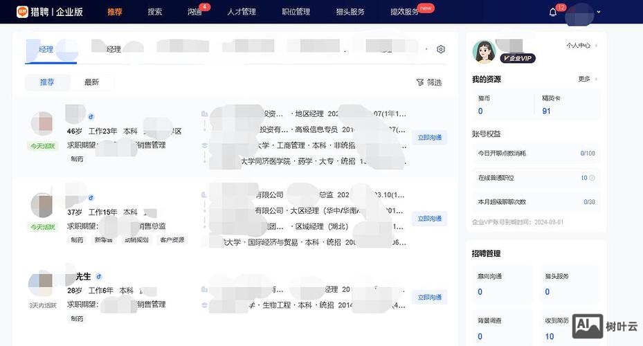
Task: Open the notification bell icon
Action: (553, 12)
